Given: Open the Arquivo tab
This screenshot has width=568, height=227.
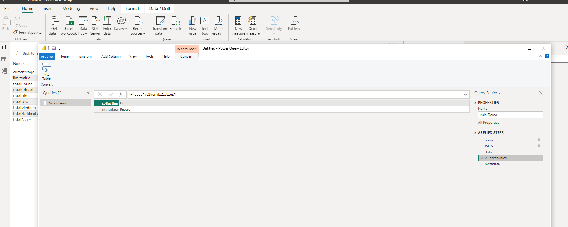Looking at the screenshot, I should 47,56.
